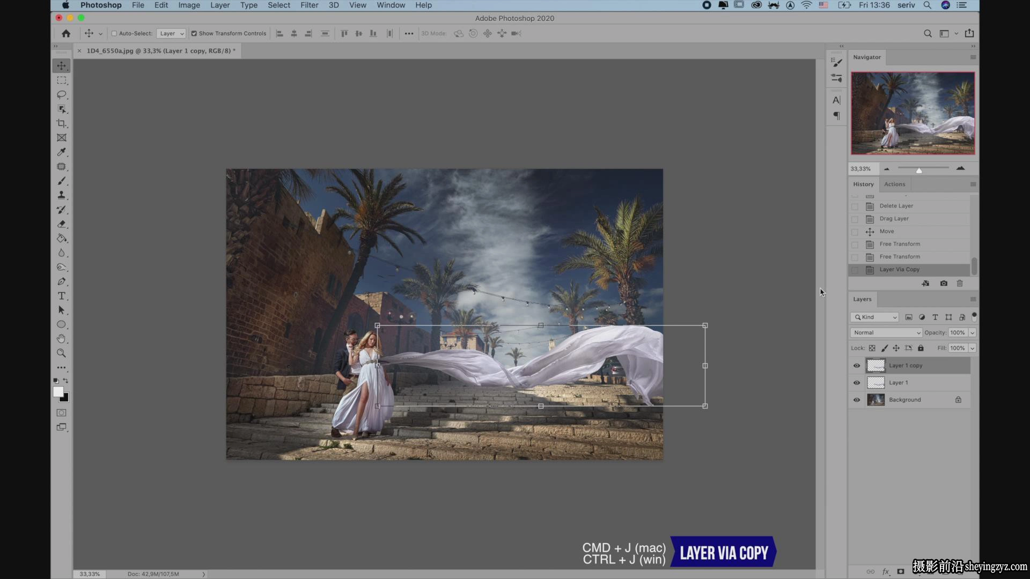This screenshot has height=579, width=1030.
Task: Select the History Brush tool
Action: (x=62, y=210)
